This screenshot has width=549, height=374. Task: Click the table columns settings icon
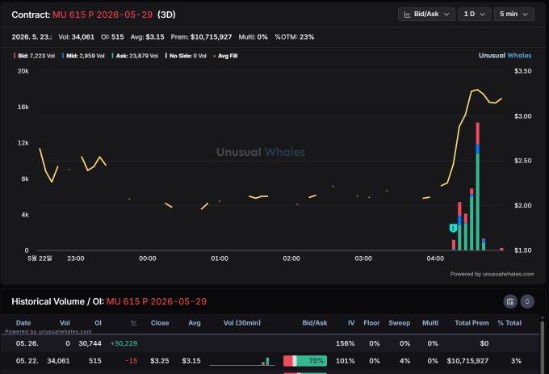click(x=510, y=301)
